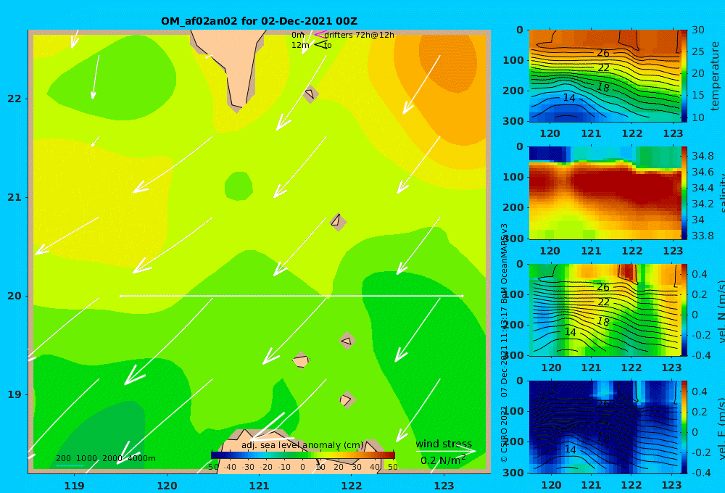Click the '22' contour label in the vel. E panel
Image resolution: width=725 pixels, height=493 pixels.
click(x=603, y=419)
